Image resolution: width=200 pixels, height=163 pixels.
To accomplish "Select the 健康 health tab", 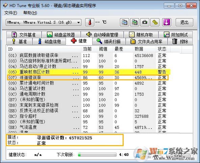I will click(x=79, y=41).
